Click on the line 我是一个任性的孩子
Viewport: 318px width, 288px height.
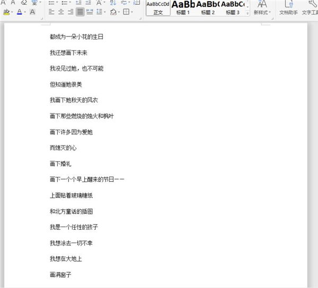(74, 227)
